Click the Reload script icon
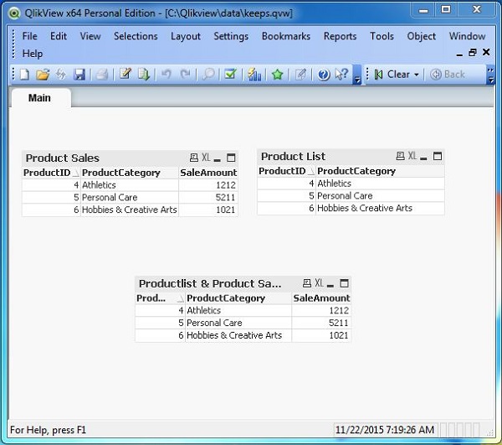Screen dimensions: 502x445 coord(144,75)
